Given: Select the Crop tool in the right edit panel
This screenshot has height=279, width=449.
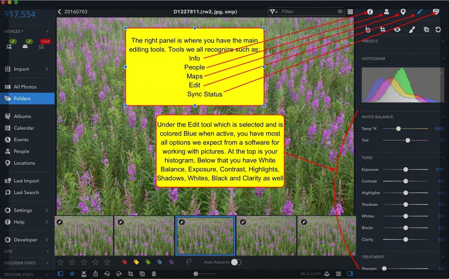Looking at the screenshot, I should tap(383, 29).
